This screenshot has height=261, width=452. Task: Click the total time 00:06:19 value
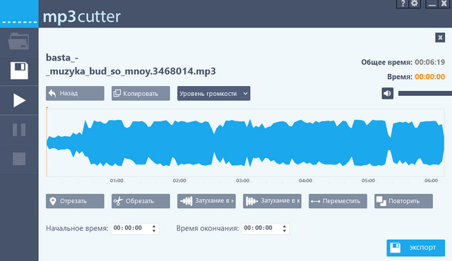pos(430,62)
